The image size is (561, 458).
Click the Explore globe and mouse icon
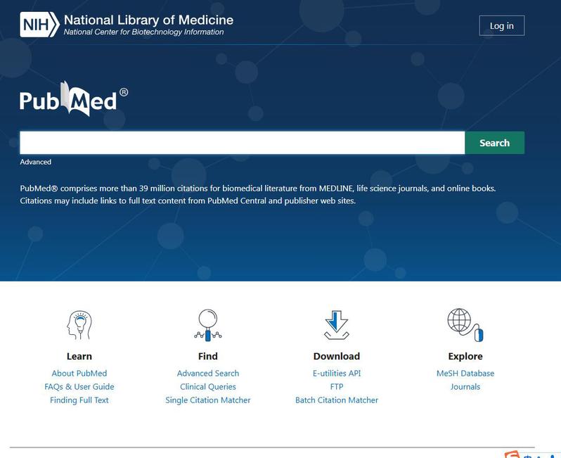click(465, 324)
